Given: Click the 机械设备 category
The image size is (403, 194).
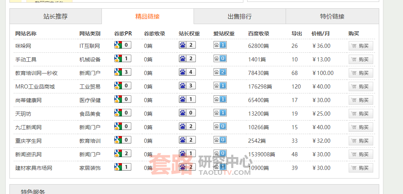Looking at the screenshot, I should tap(90, 60).
